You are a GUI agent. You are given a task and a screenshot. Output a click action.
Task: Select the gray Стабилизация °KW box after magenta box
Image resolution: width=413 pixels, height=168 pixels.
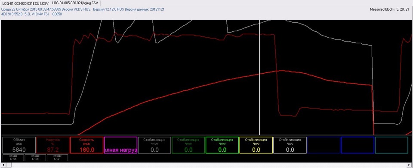[x=154, y=145]
